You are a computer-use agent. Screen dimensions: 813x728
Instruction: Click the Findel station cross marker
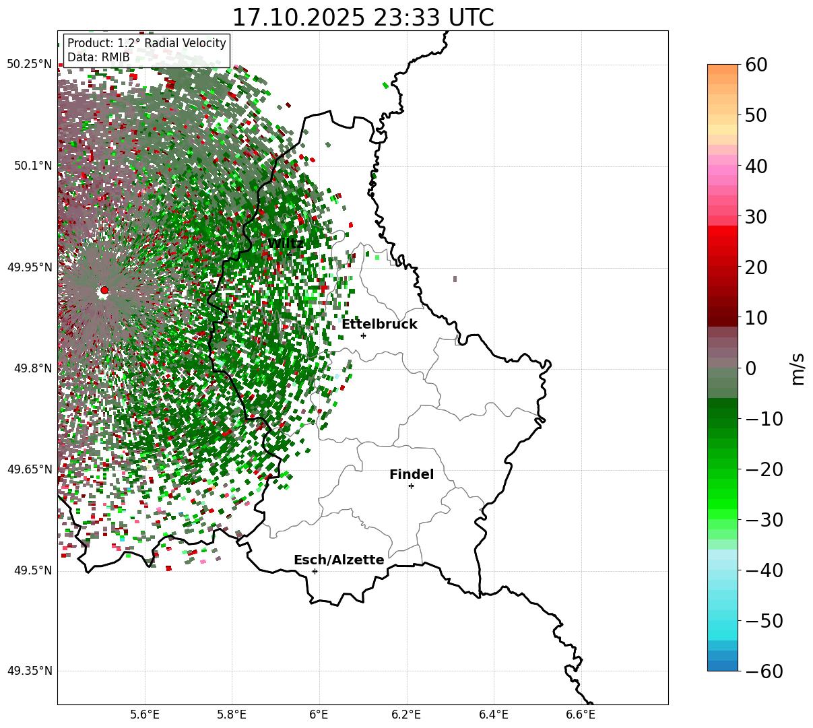[411, 486]
